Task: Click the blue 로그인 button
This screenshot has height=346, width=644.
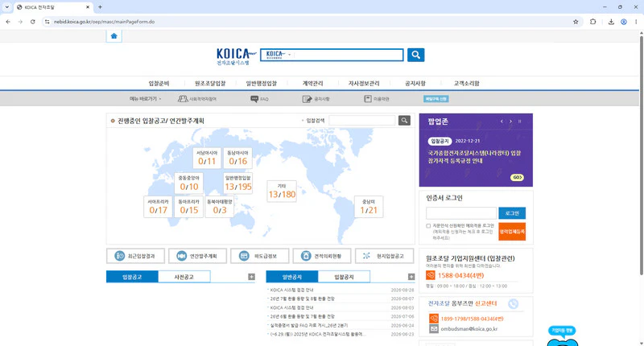Action: [512, 213]
